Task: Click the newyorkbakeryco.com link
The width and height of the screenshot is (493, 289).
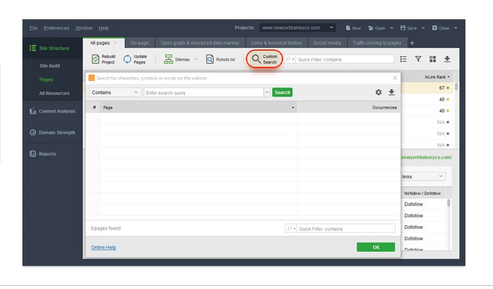Action: [427, 157]
